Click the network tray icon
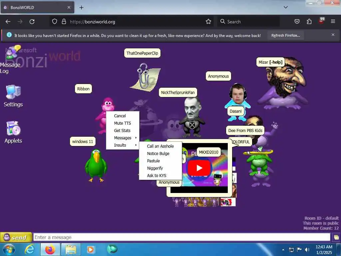 tap(291, 250)
